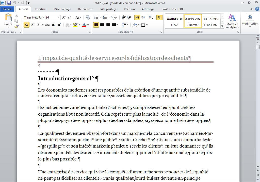Image resolution: width=260 pixels, height=182 pixels.
Task: Shrink the font size with the smaller A icon
Action: coord(69,17)
